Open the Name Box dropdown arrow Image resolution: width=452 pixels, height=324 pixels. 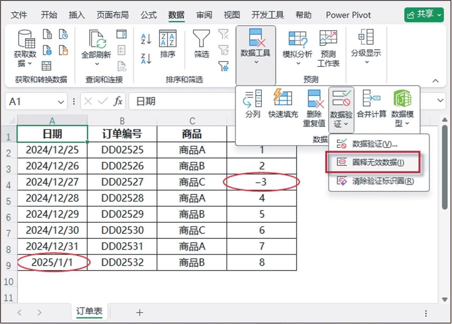point(61,102)
